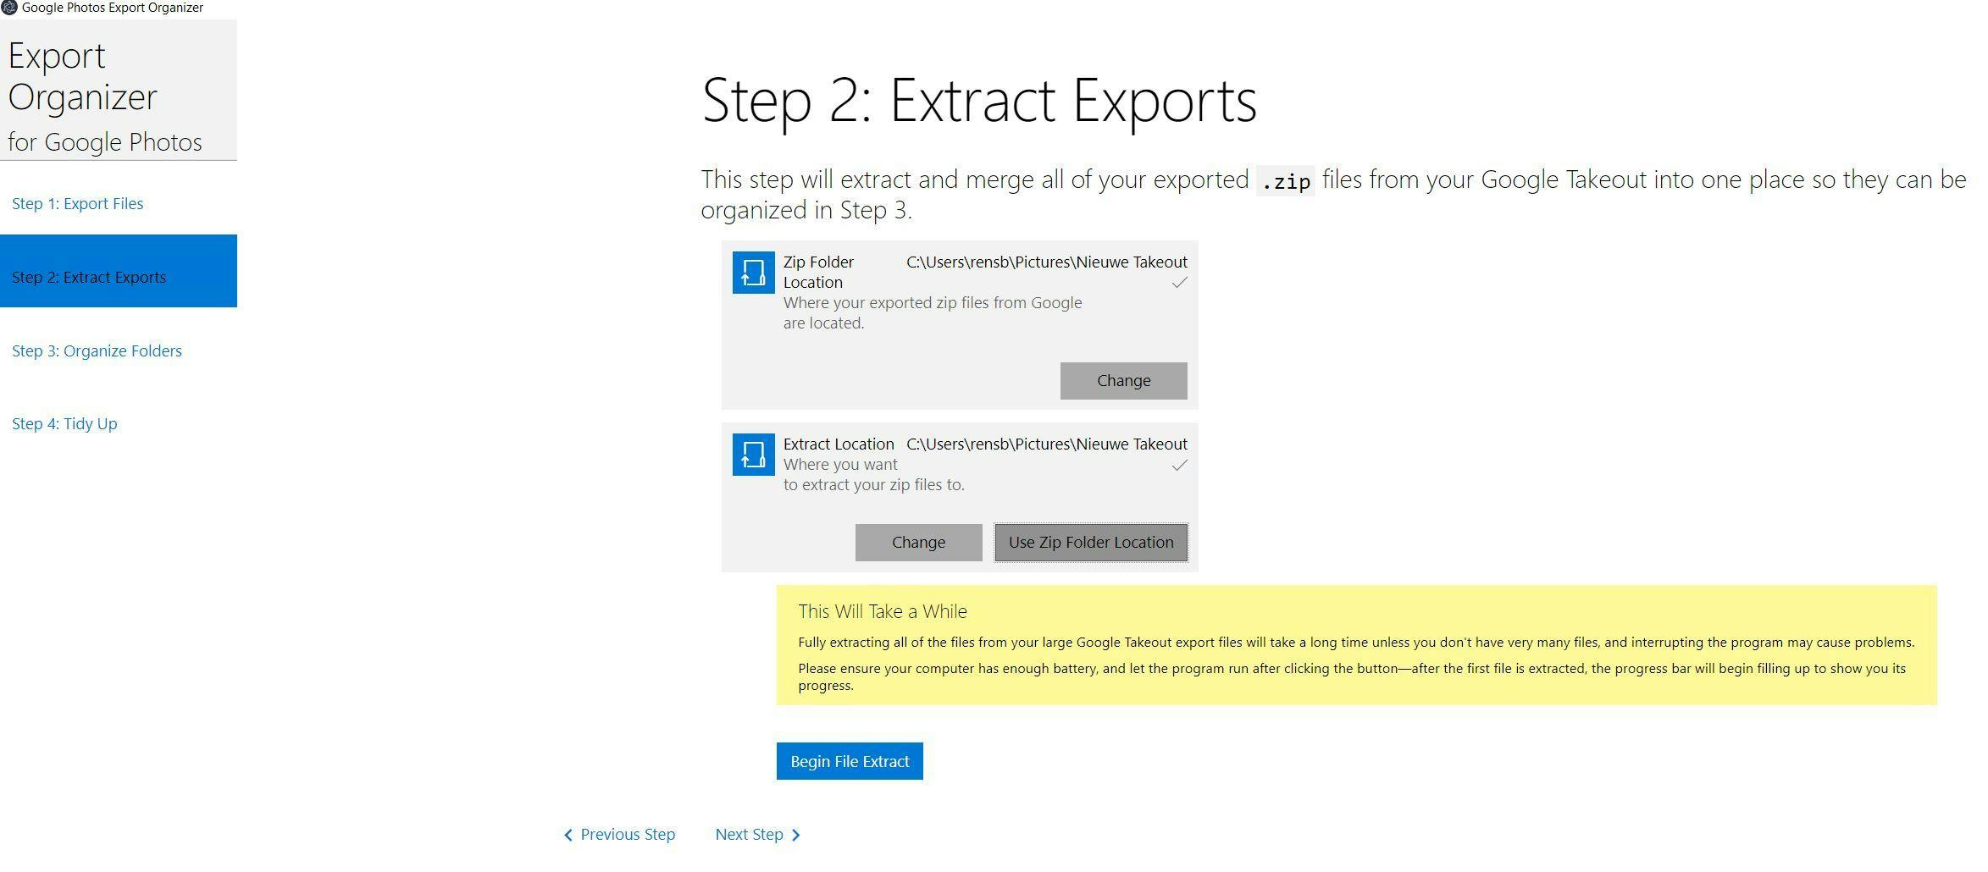The width and height of the screenshot is (1988, 872).
Task: Select Step 2: Extract Exports in sidebar
Action: coord(119,271)
